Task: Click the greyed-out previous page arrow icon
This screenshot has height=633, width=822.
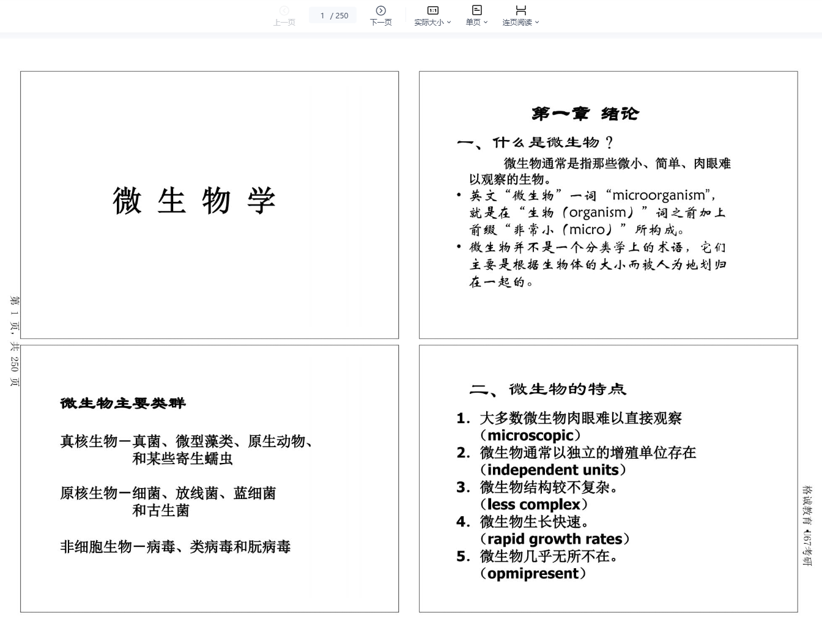Action: pyautogui.click(x=284, y=10)
